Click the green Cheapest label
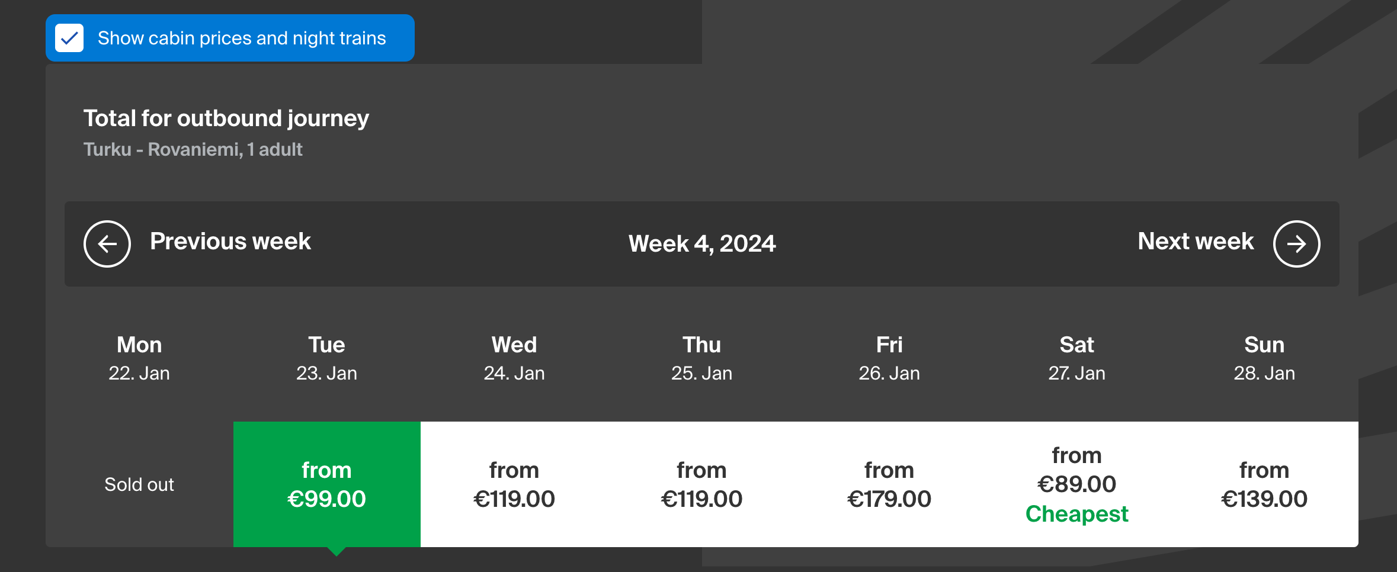 [x=1076, y=514]
